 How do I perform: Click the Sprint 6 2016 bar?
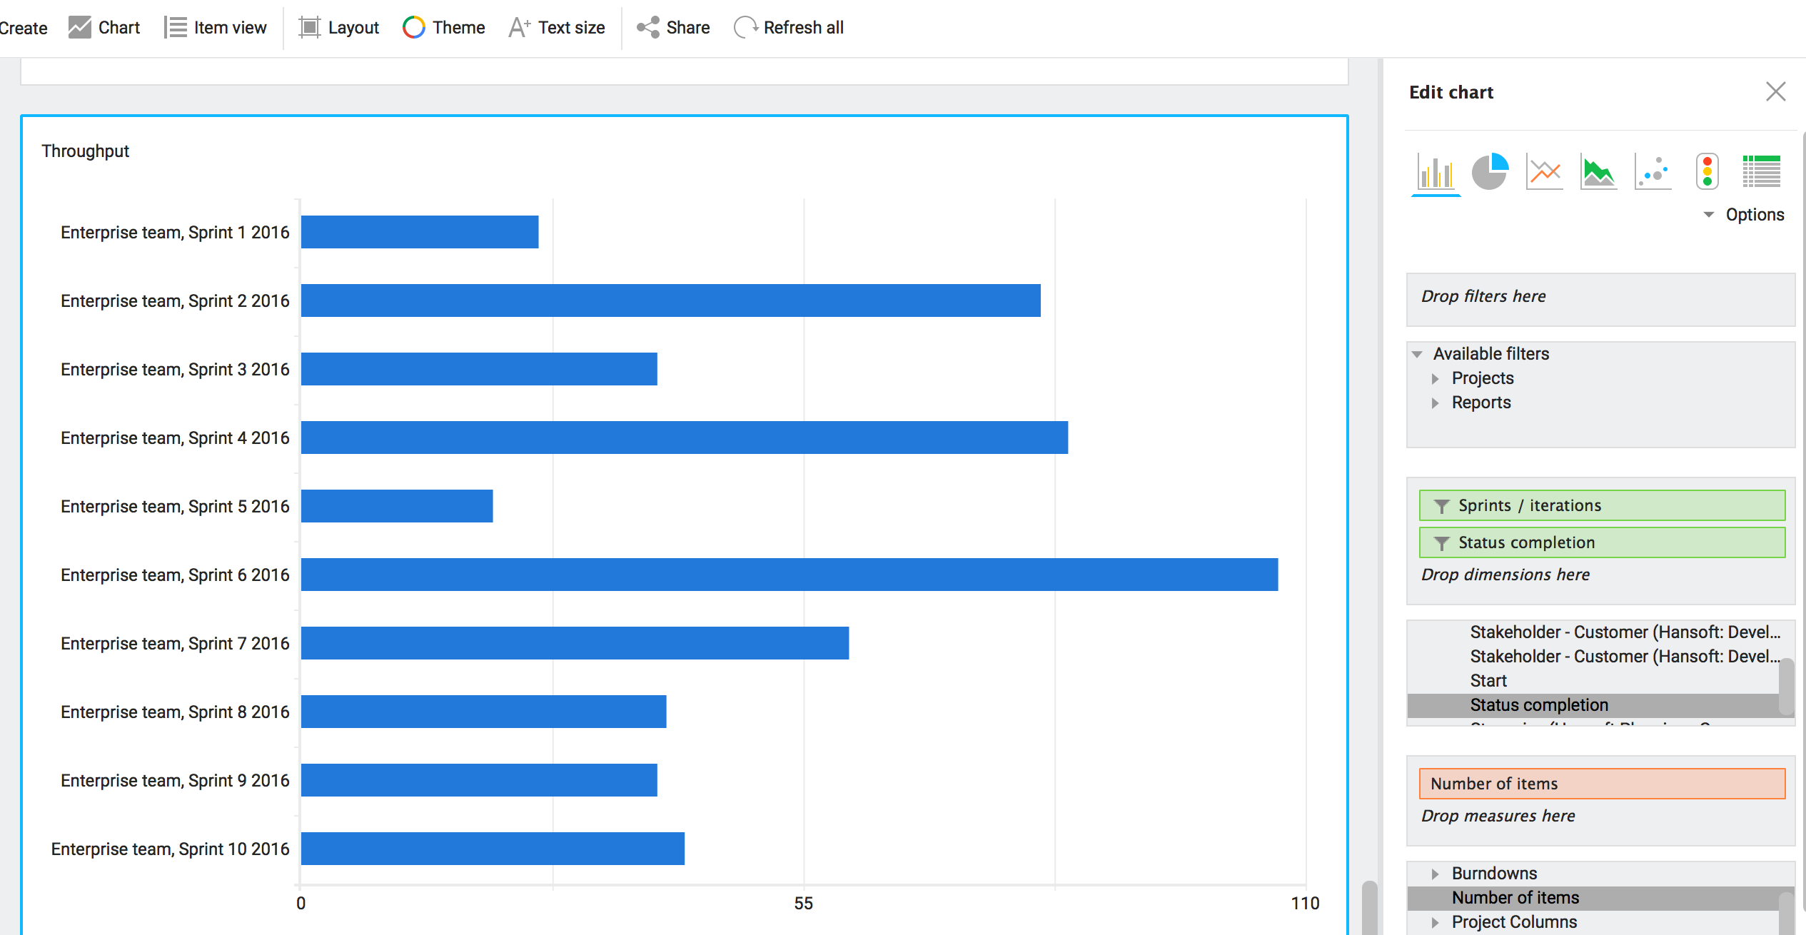coord(789,575)
